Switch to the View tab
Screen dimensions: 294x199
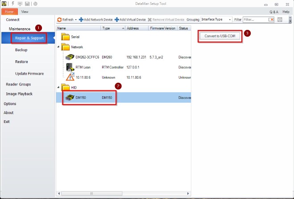click(25, 12)
